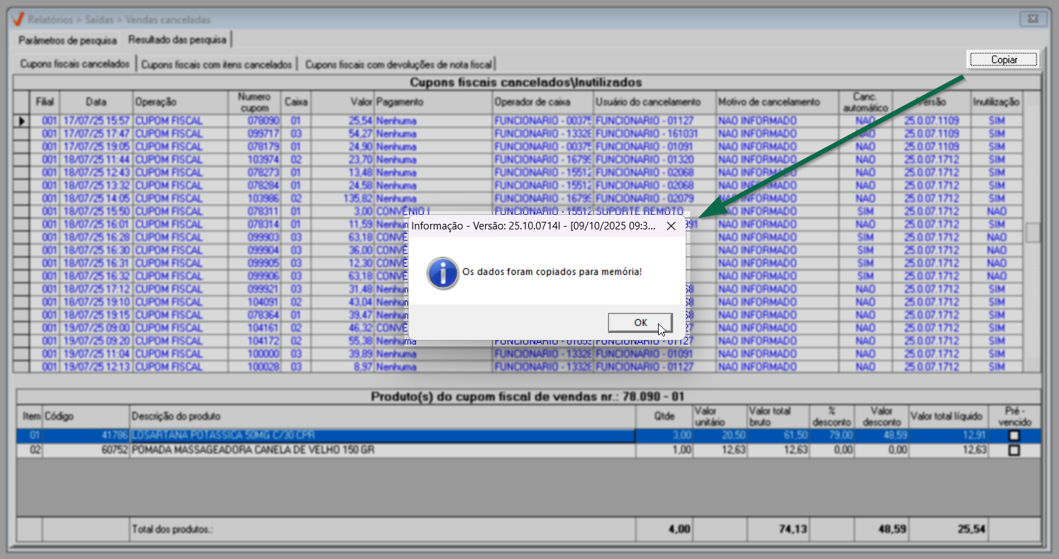Select coupon row number 099717
Viewport: 1059px width, 559px height.
[x=263, y=134]
